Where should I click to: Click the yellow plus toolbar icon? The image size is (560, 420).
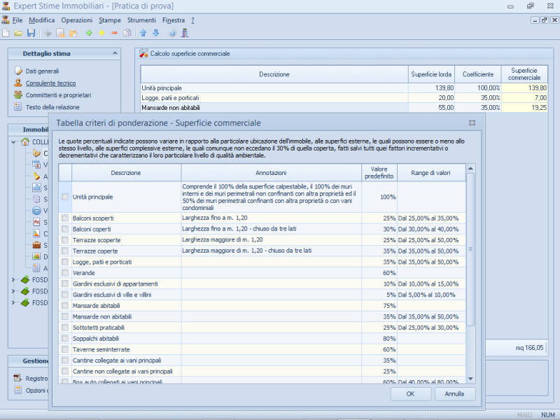(x=101, y=33)
